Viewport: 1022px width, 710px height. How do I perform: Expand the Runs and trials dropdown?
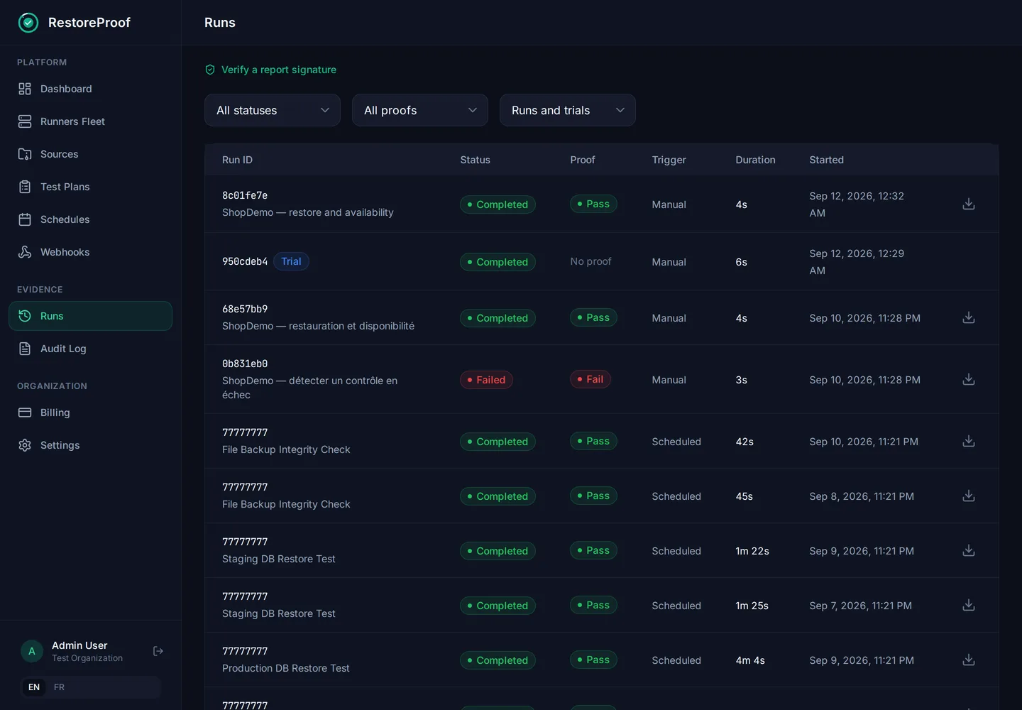[x=568, y=110]
